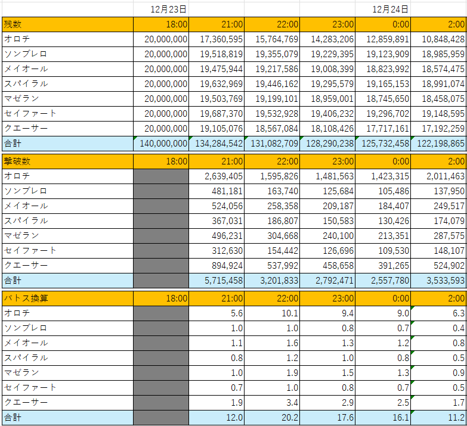Screen dimensions: 467x426
Task: Select ソンブレロ defeated value 105,486
Action: [x=383, y=191]
